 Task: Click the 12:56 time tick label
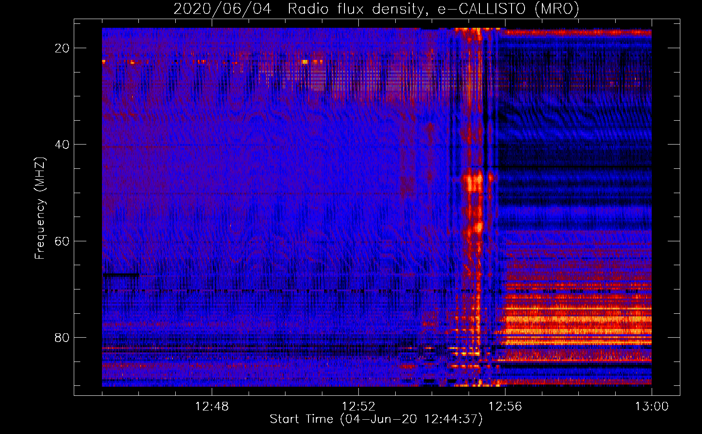point(505,407)
